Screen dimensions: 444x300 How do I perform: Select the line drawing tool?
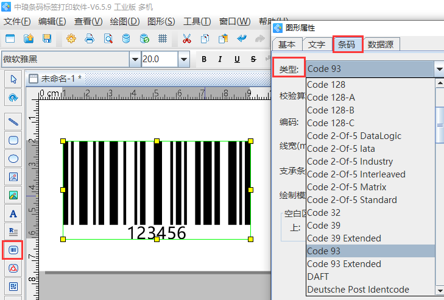pos(13,122)
